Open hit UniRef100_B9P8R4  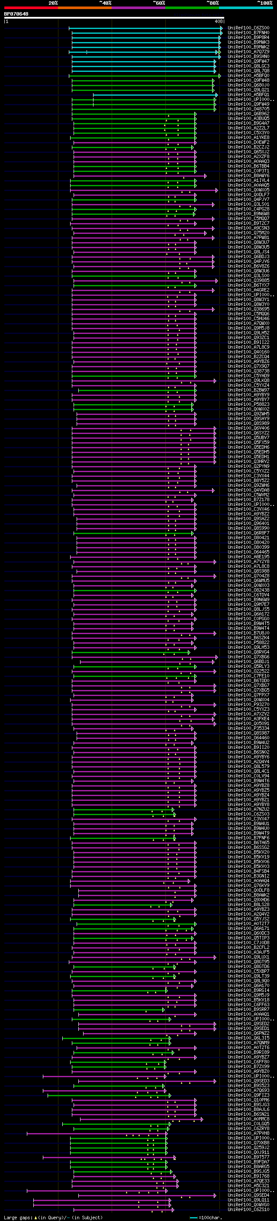(x=248, y=37)
